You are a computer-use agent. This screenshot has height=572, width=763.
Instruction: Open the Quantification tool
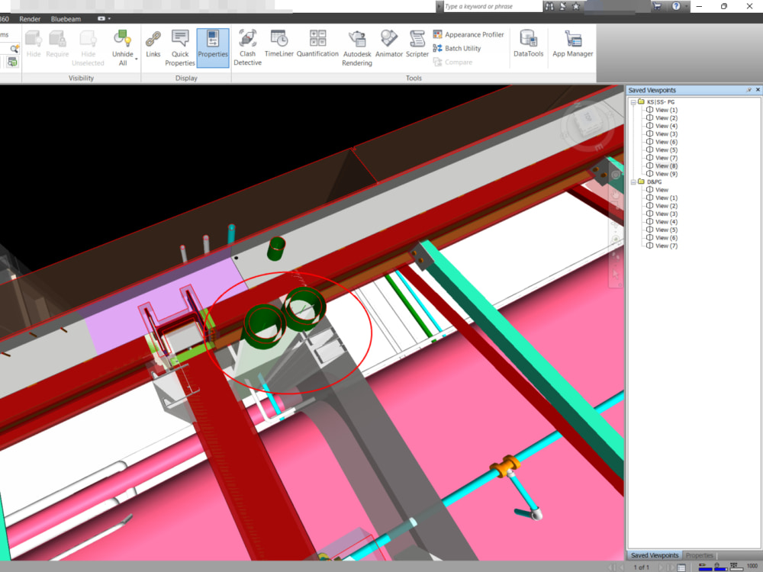(317, 43)
